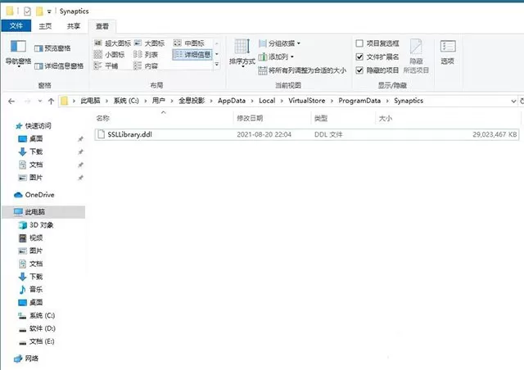This screenshot has height=370, width=524.
Task: Open the quick access toolbar customize arrow
Action: point(49,11)
